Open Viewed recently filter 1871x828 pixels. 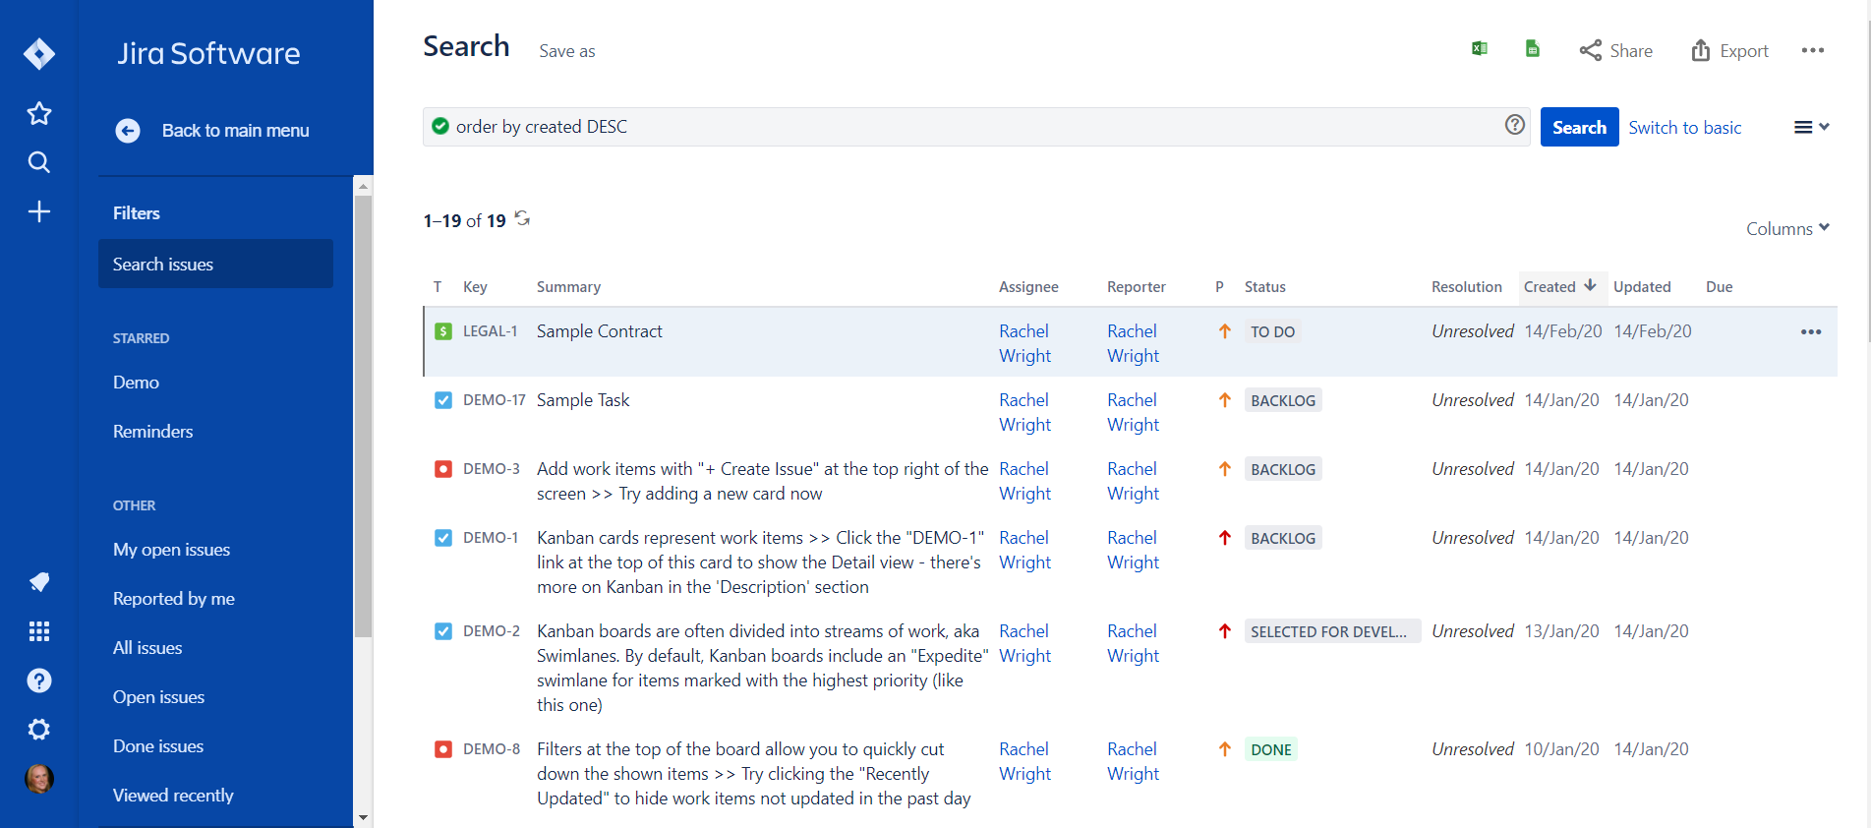173,796
